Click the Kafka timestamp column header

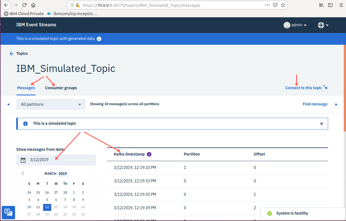click(x=129, y=154)
